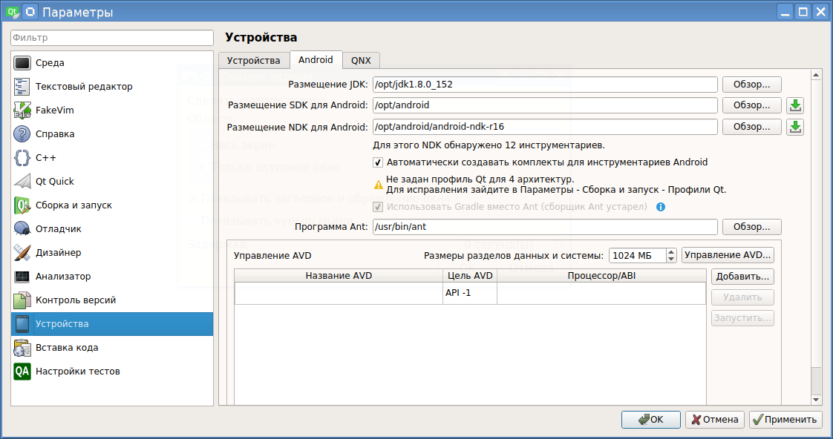The height and width of the screenshot is (439, 833).
Task: Click the yellow warning triangle icon
Action: pos(378,185)
